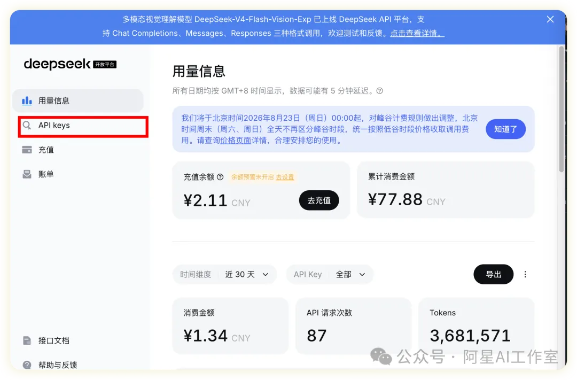Click the card icon beside 充值
This screenshot has width=577, height=380.
pyautogui.click(x=27, y=150)
